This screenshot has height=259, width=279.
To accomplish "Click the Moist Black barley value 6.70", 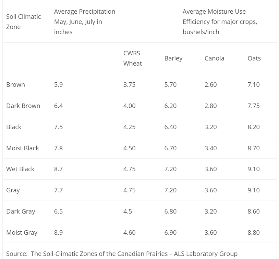I will coord(170,148).
